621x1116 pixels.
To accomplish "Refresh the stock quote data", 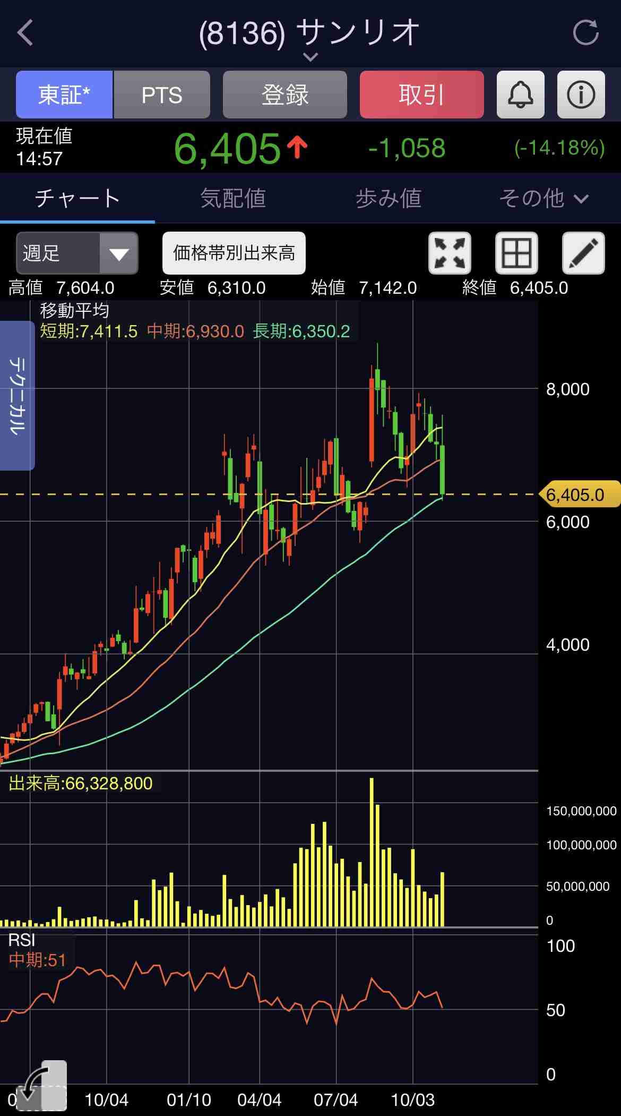I will pos(586,33).
